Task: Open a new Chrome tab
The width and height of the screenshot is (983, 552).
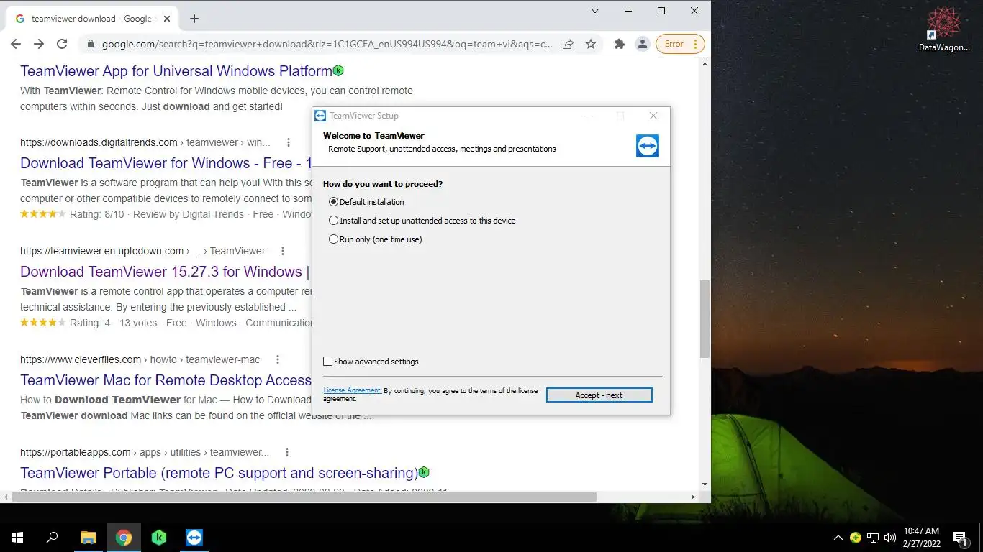Action: click(x=194, y=19)
